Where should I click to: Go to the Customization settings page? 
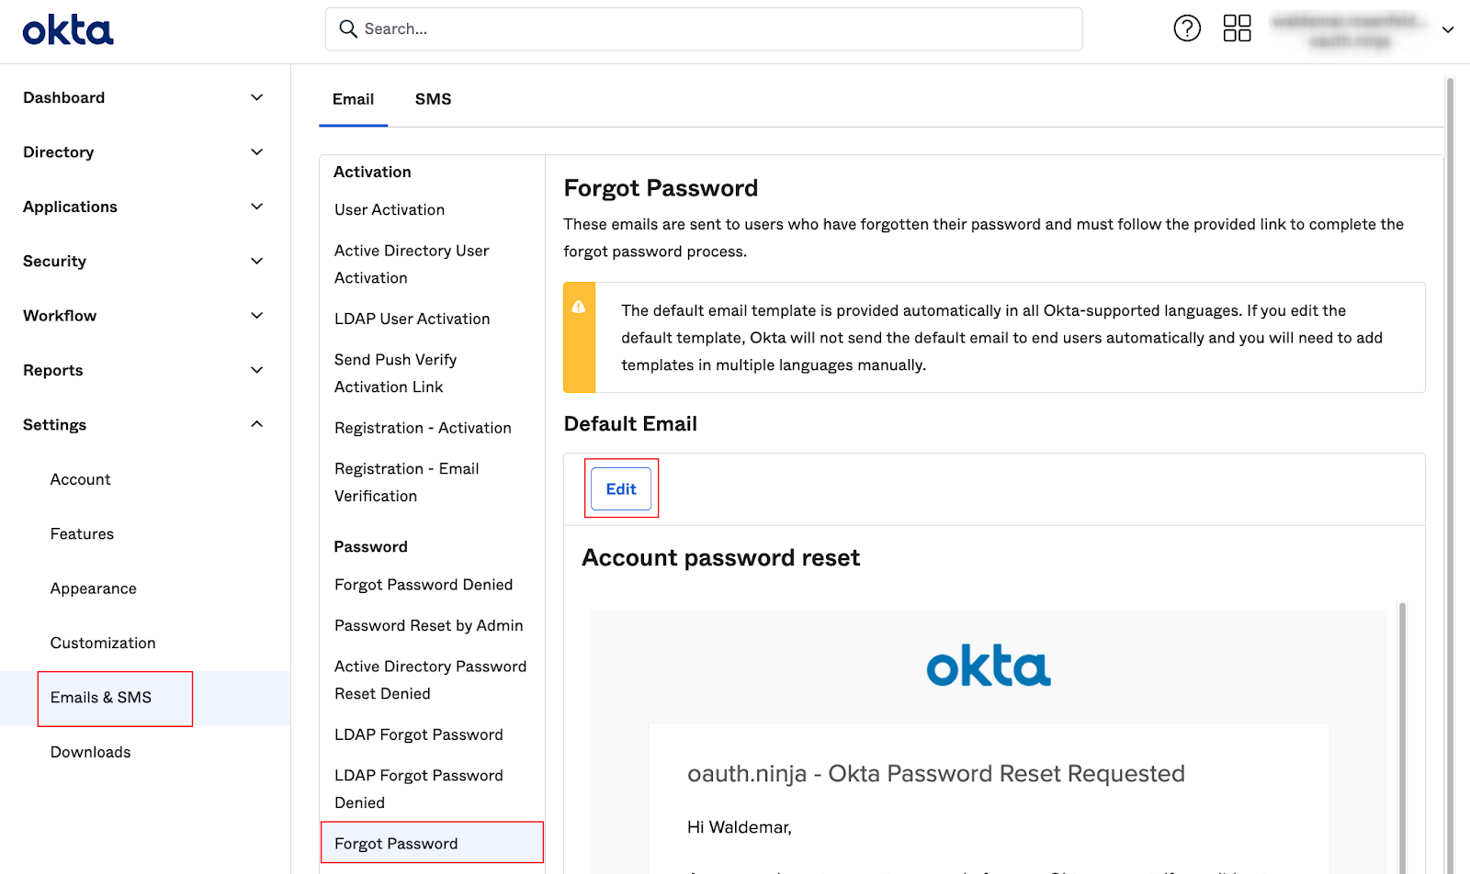click(103, 643)
